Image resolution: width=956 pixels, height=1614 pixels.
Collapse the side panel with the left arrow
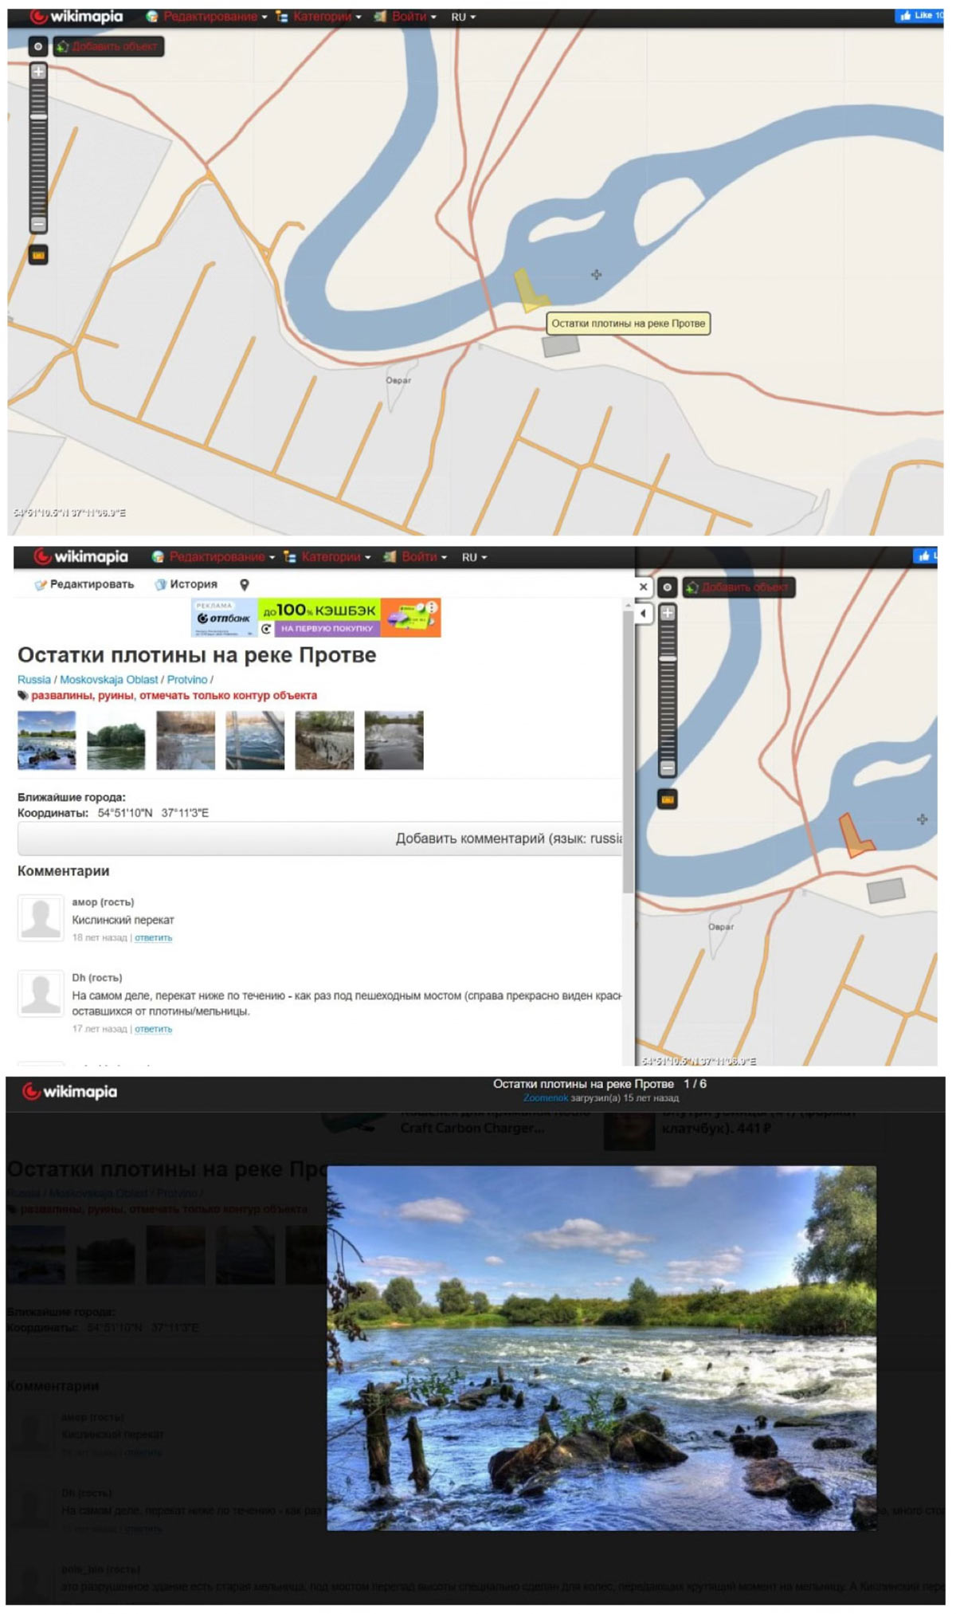pos(644,614)
